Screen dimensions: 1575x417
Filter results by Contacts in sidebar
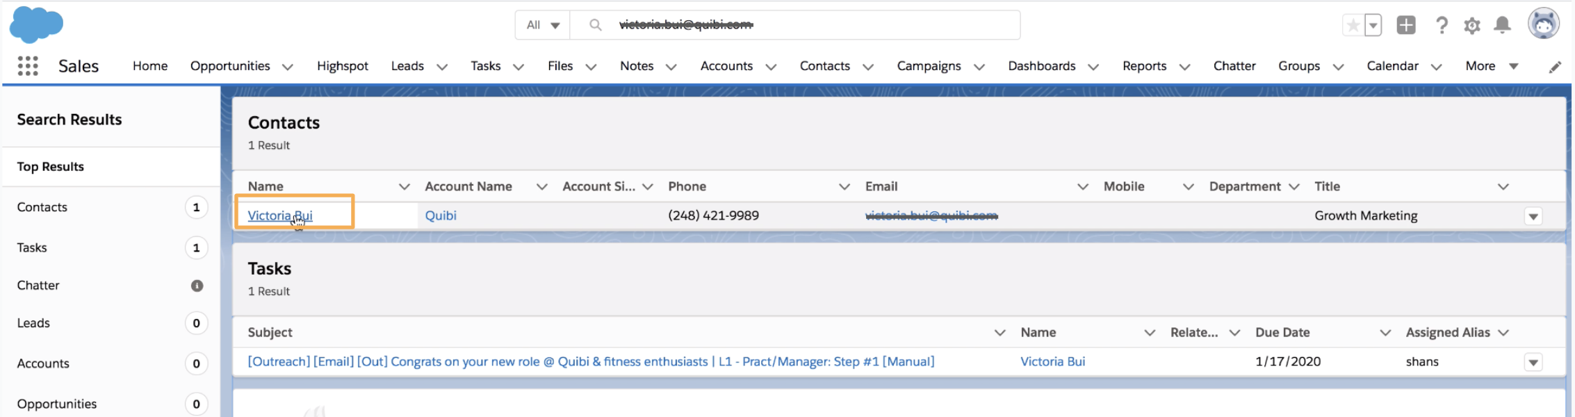click(x=111, y=207)
